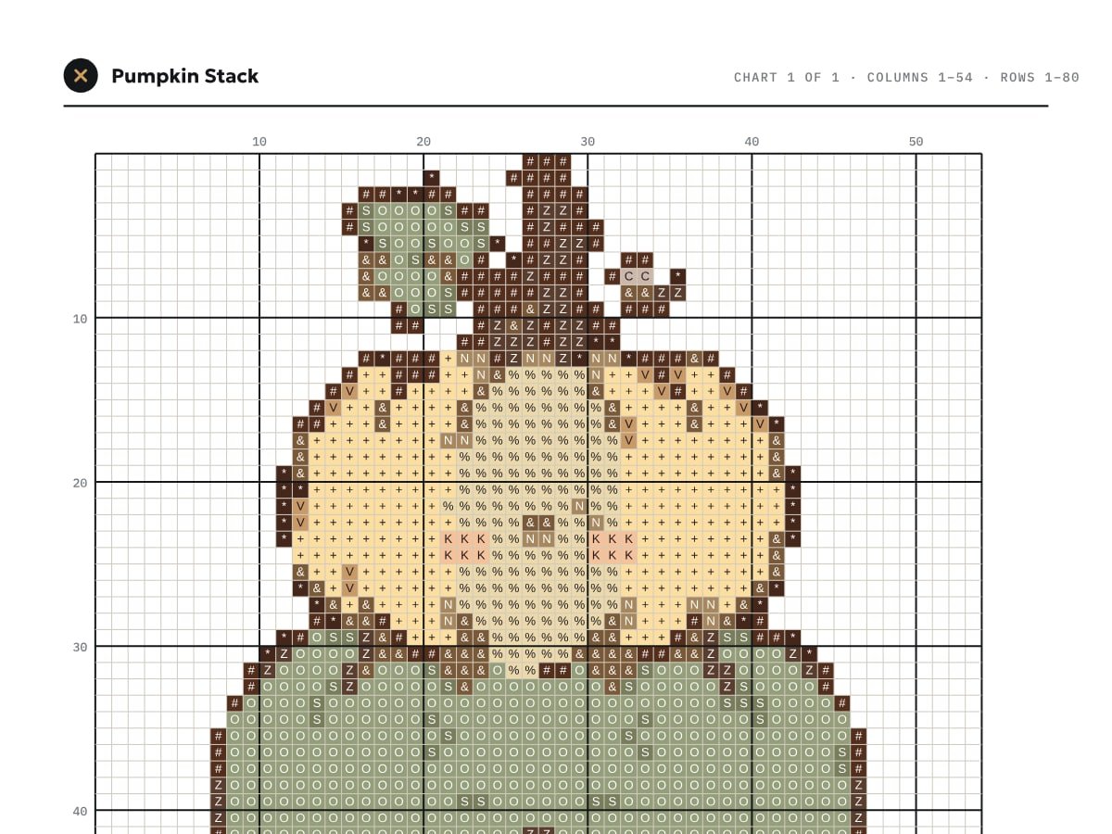This screenshot has width=1112, height=834.
Task: Select row axis label 30 beside the grid
Action: (80, 647)
